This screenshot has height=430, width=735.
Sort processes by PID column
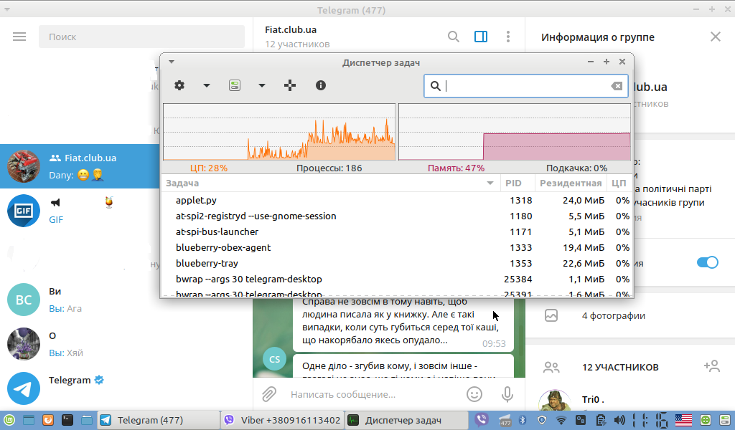coord(513,183)
